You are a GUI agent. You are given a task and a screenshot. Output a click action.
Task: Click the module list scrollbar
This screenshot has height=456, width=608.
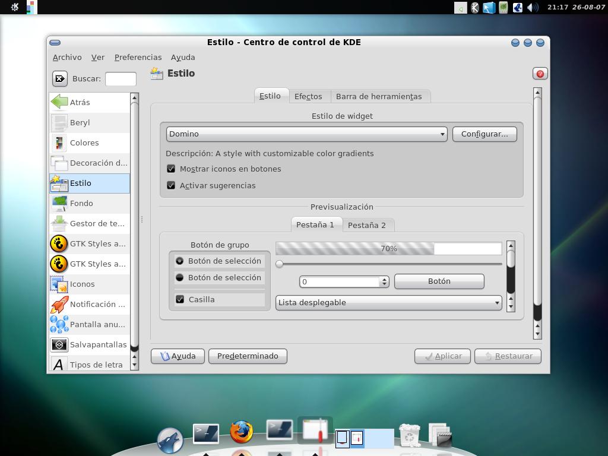tap(135, 231)
